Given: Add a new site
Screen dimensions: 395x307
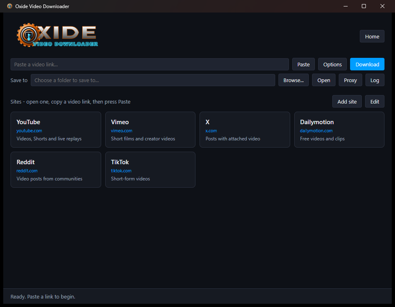Looking at the screenshot, I should tap(347, 102).
